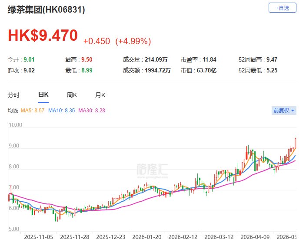The width and height of the screenshot is (306, 242).
Task: Click the MA30: 8.28 indicator label
Action: point(92,111)
